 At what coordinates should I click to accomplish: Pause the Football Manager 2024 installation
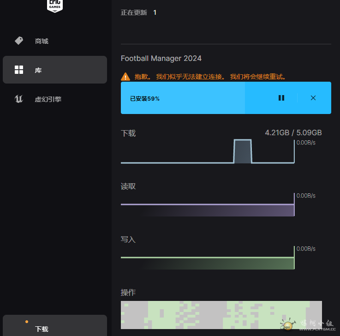281,98
